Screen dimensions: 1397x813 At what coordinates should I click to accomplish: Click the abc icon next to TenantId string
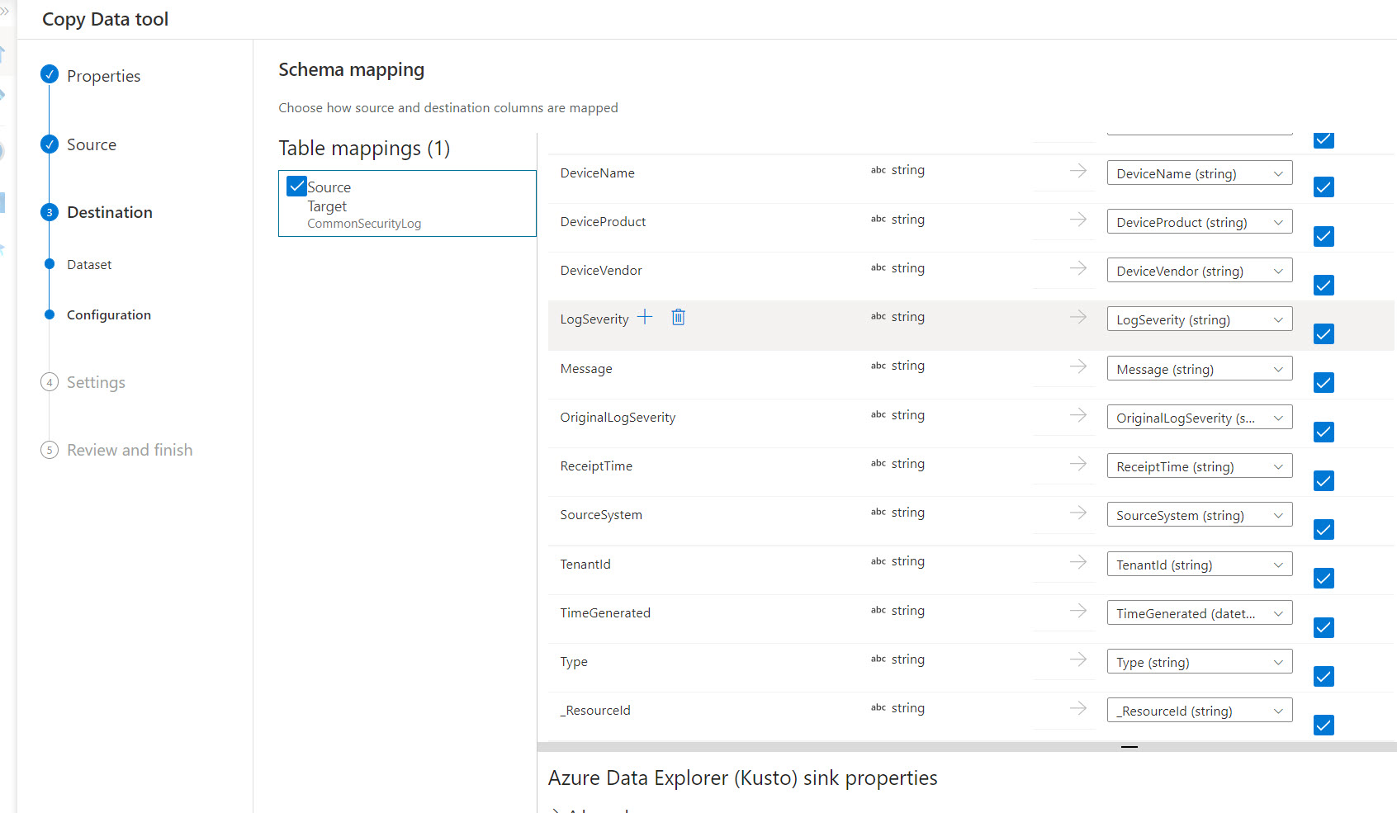click(x=878, y=561)
